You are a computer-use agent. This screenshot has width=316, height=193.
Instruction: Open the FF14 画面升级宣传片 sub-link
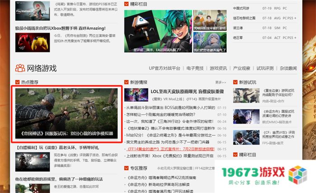203,99
